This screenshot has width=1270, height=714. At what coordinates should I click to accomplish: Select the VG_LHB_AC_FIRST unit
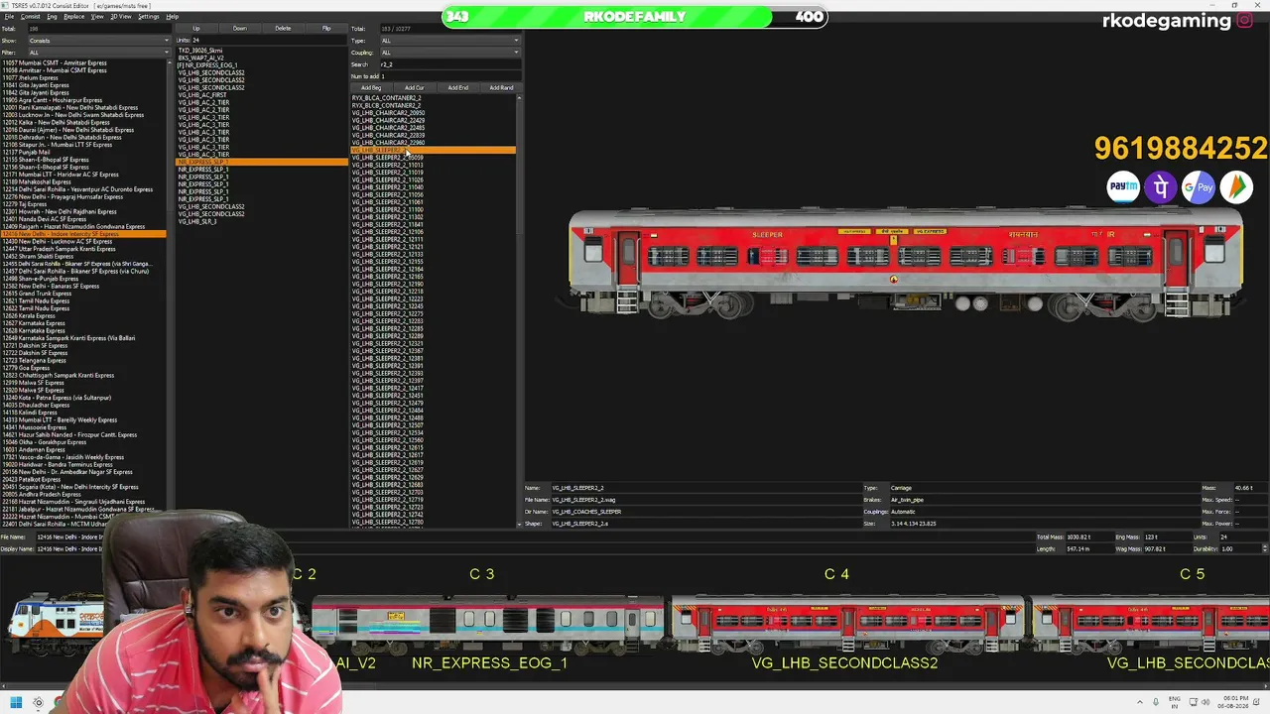pos(202,95)
